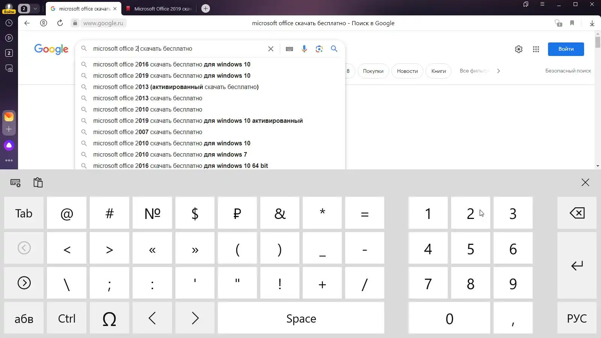Choose suggestion office 2007 скачать бесплатно

tap(210, 132)
